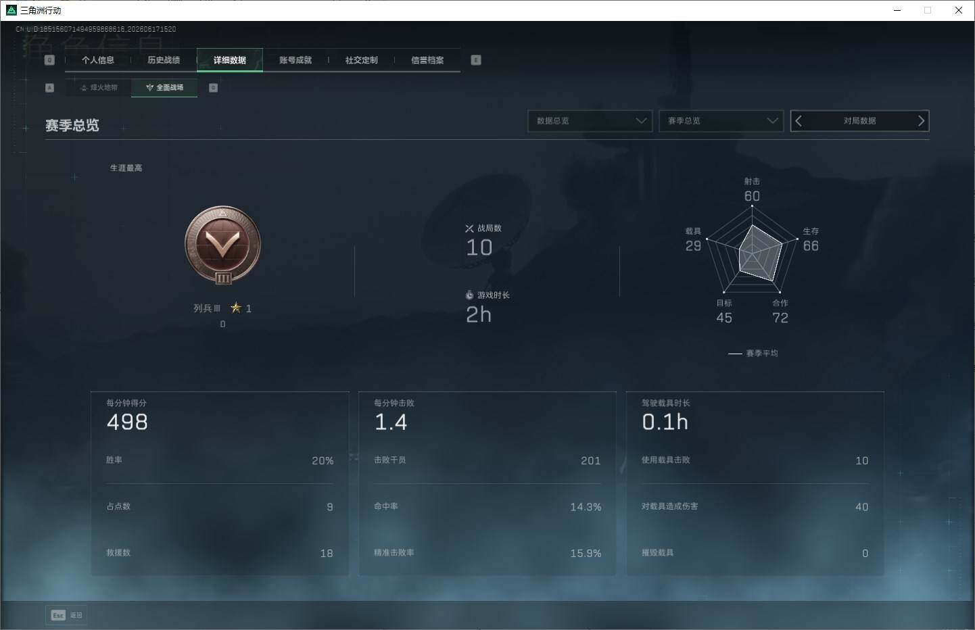Click the Q key hint icon
The image size is (975, 630).
49,60
